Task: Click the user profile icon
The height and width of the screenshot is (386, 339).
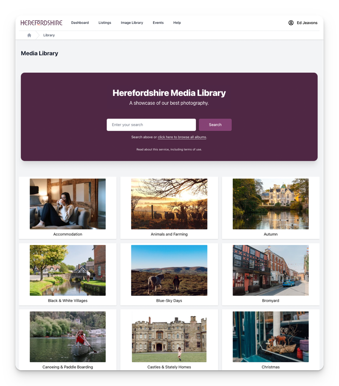Action: [x=291, y=23]
